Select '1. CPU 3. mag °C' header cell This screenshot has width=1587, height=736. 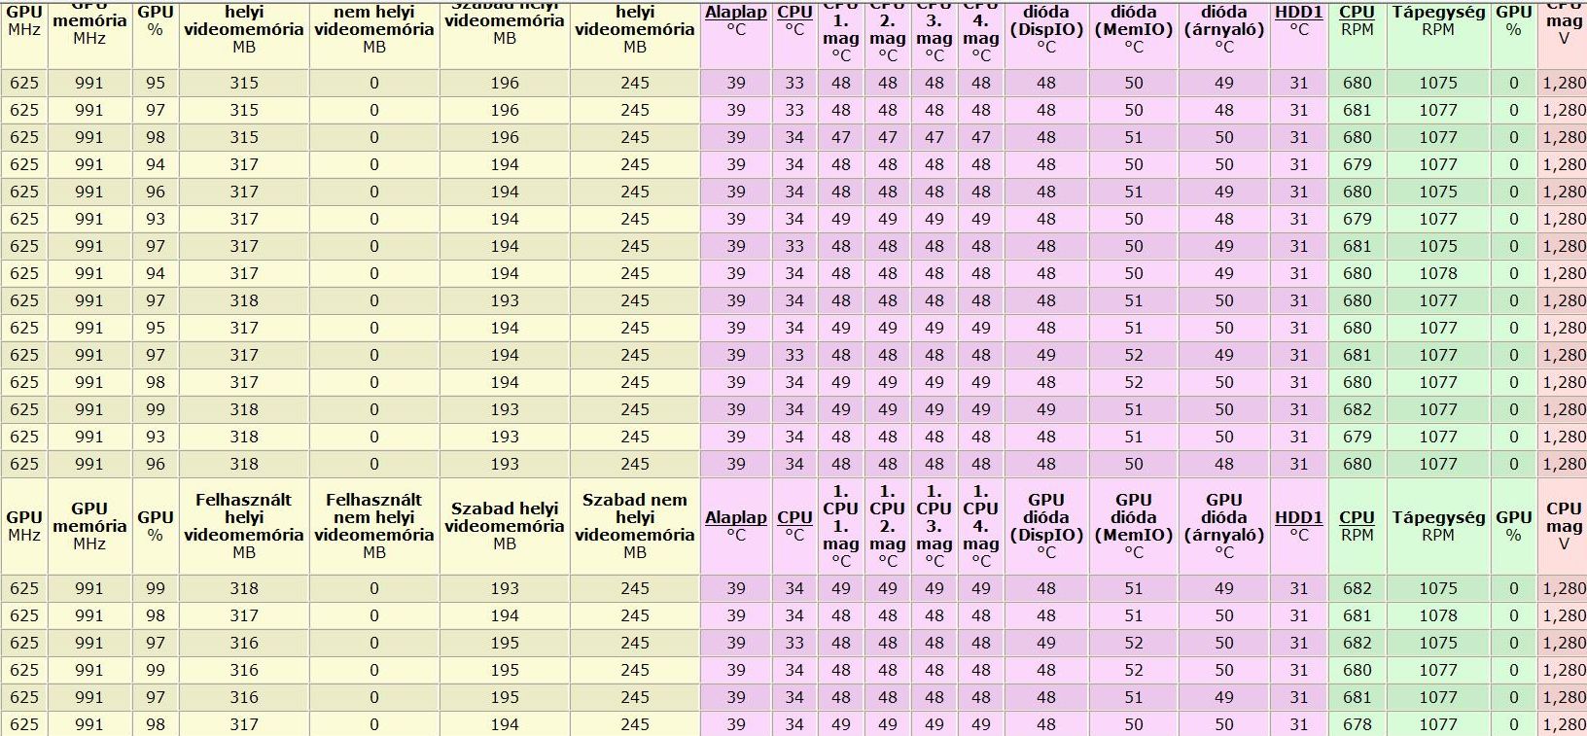935,526
